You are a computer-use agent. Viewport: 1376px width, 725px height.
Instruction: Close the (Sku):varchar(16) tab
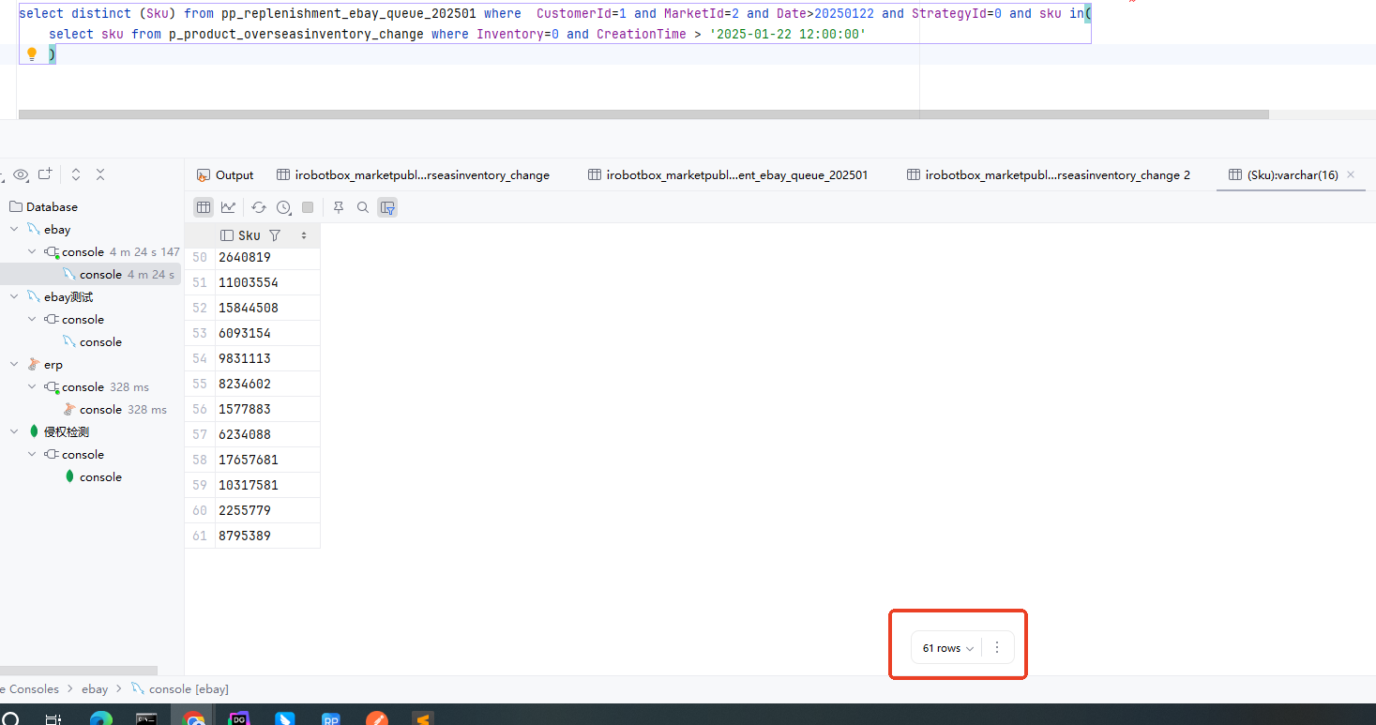coord(1351,174)
